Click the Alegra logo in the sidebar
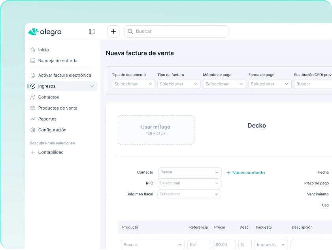Viewport: 332px width, 250px height. (45, 32)
